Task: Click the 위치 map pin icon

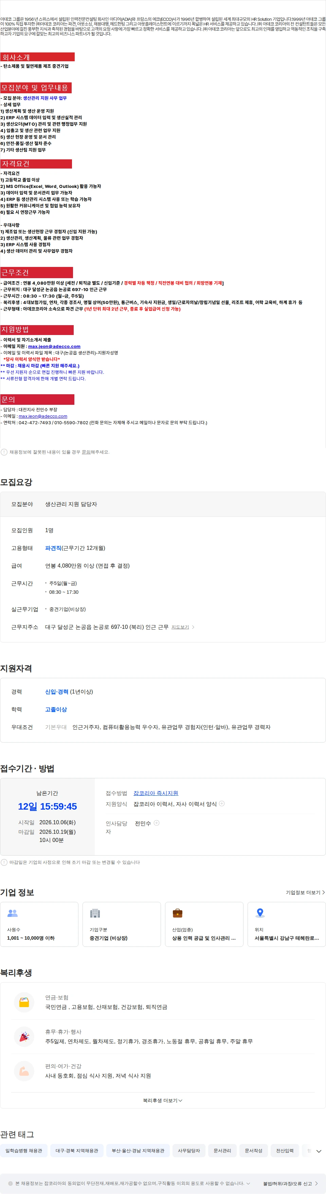Action: 260,913
